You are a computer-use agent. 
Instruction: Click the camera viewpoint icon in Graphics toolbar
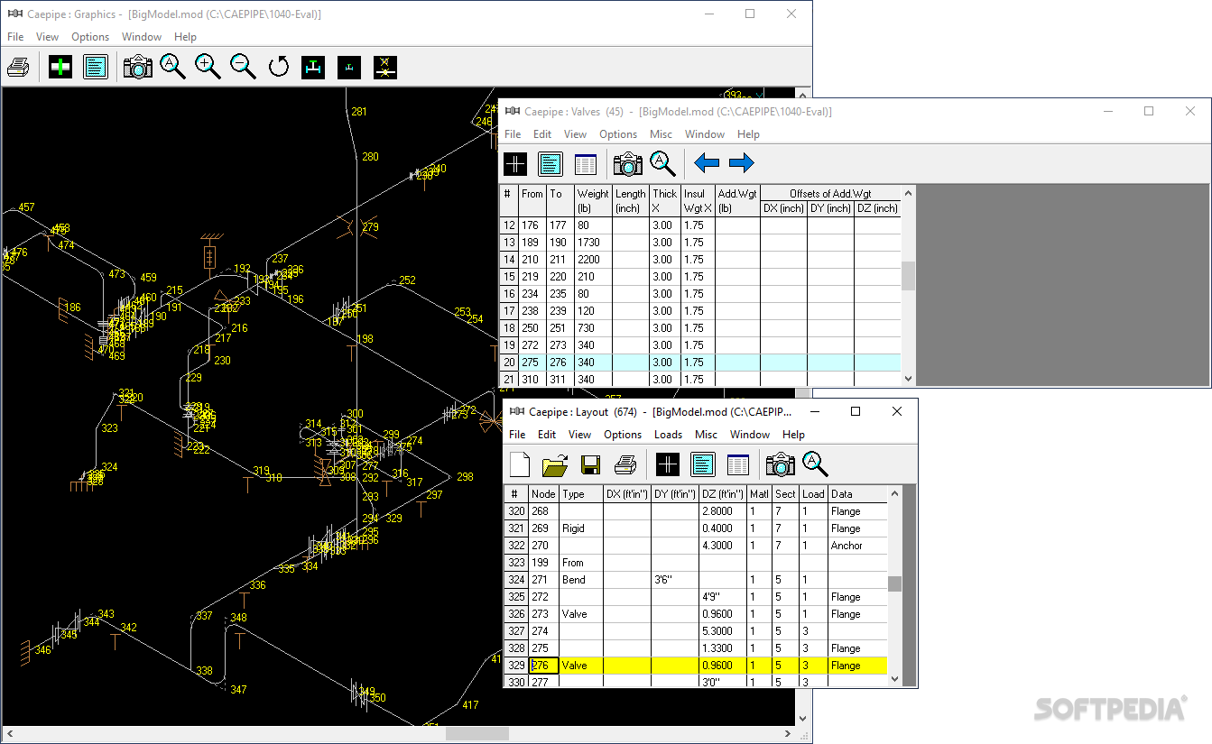138,67
